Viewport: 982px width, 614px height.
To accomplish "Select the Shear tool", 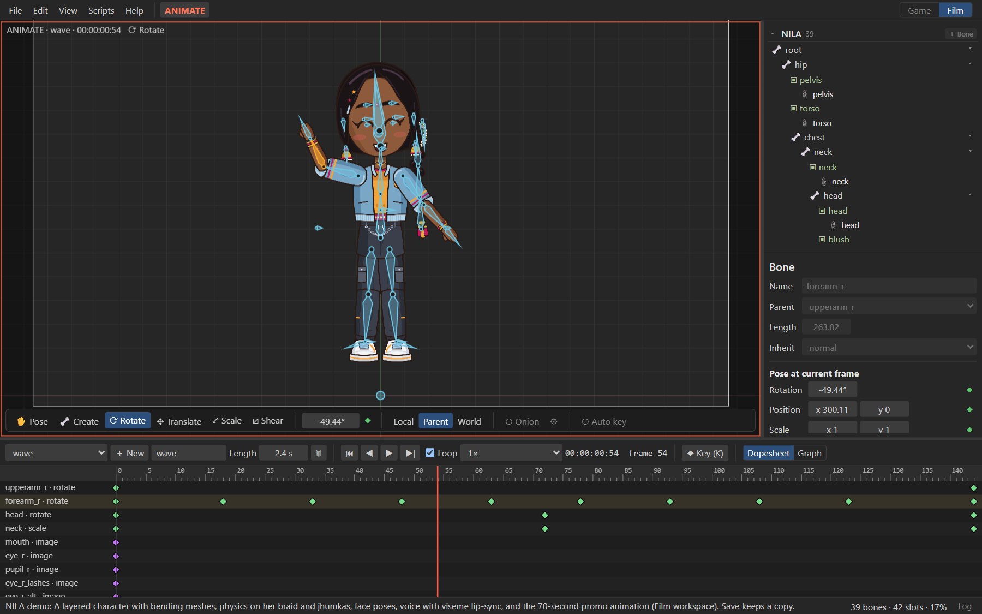I will click(268, 421).
